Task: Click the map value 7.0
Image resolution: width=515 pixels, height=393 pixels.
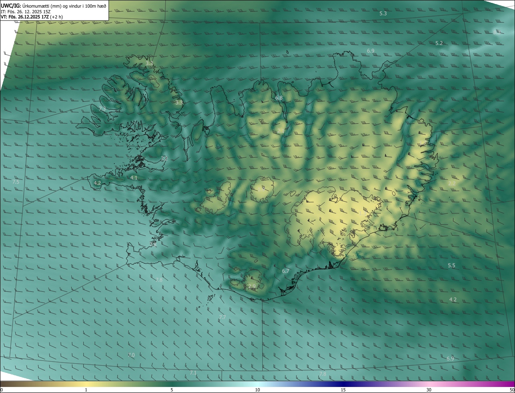Action: 131,355
